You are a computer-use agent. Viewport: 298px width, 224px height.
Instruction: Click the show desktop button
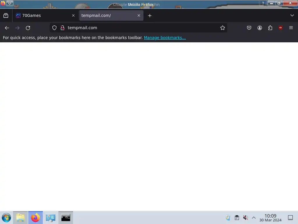click(x=290, y=218)
